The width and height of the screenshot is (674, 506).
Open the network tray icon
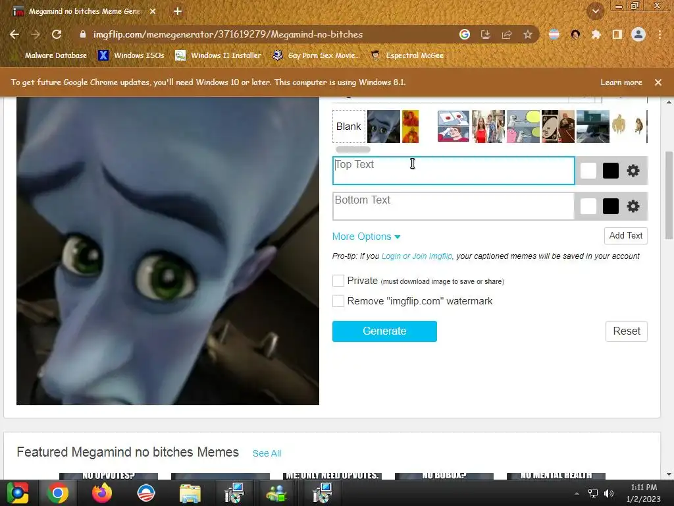click(x=593, y=493)
